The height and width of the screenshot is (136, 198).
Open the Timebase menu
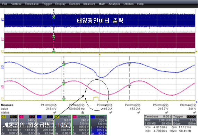[x=32, y=4]
